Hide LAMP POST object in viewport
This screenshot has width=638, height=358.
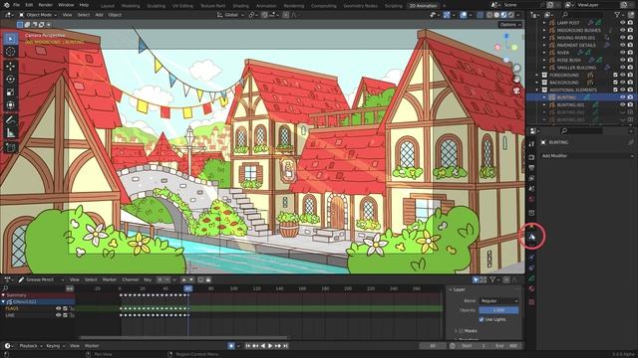pos(622,23)
